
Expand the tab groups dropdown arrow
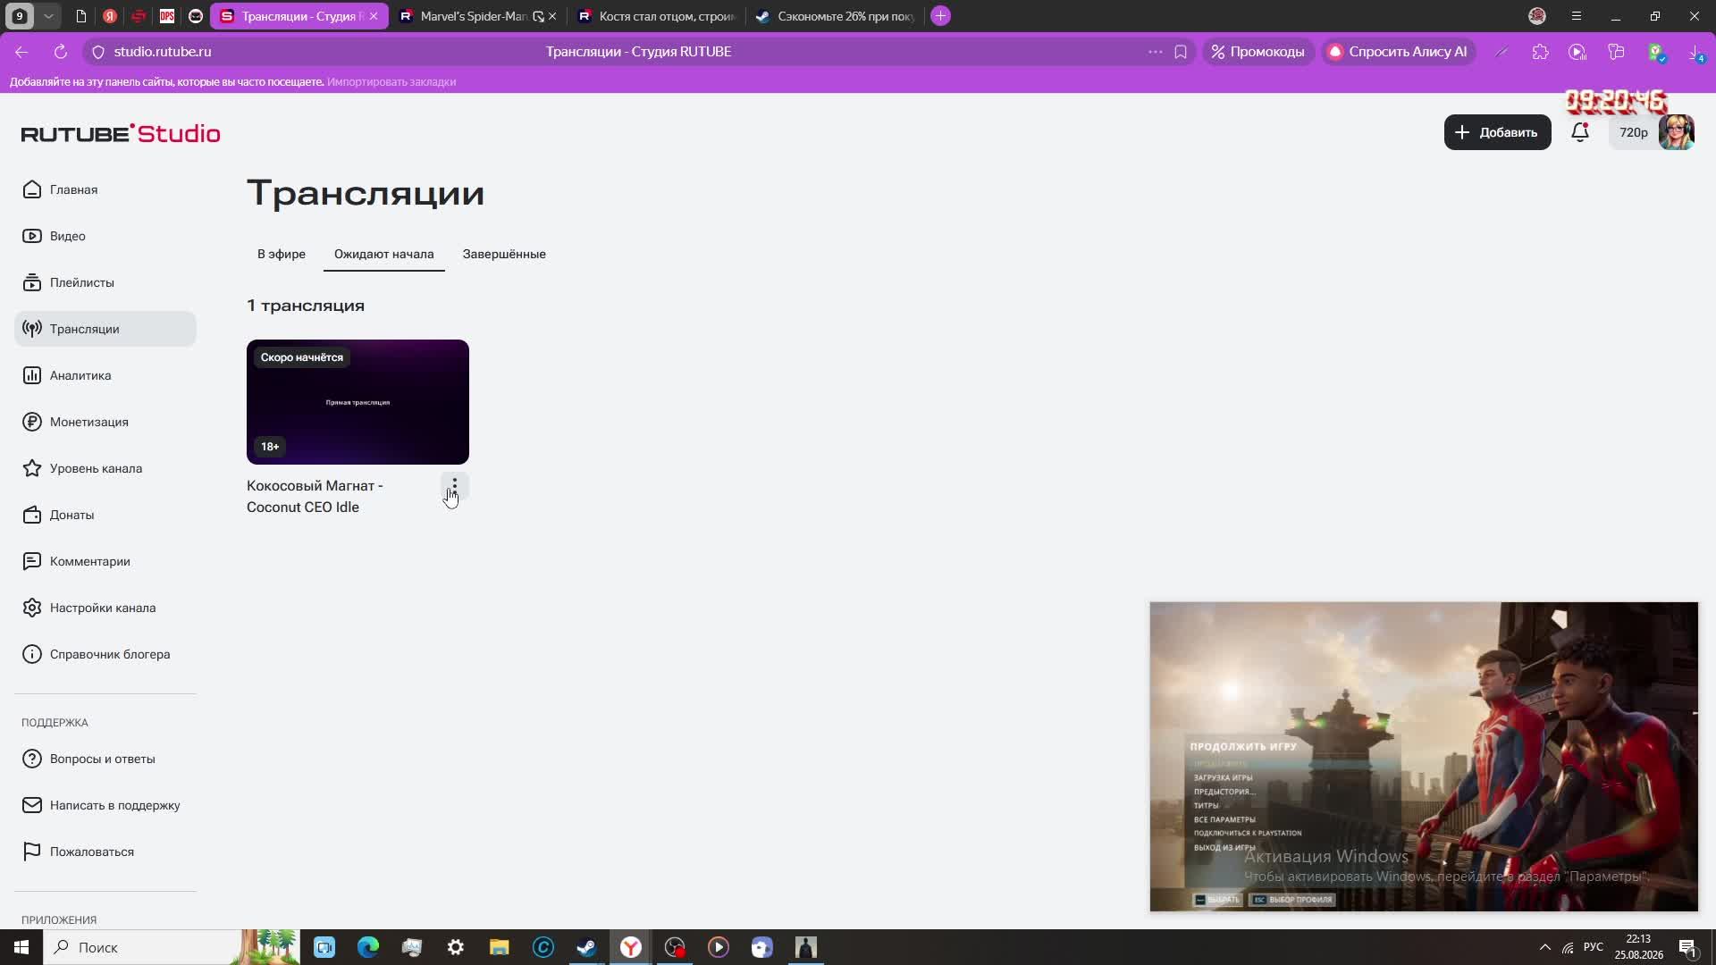(x=48, y=16)
